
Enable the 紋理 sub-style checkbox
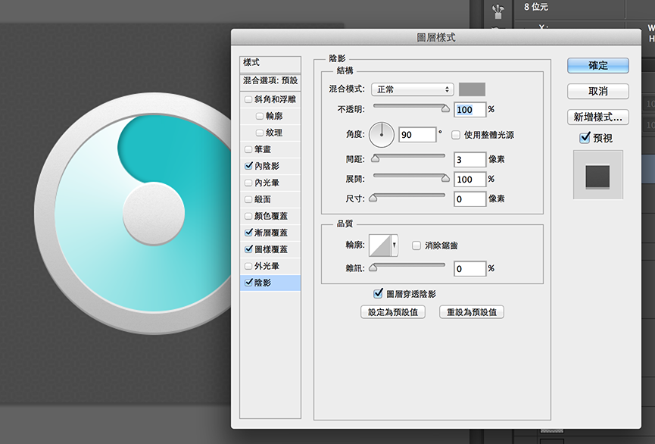click(x=260, y=133)
